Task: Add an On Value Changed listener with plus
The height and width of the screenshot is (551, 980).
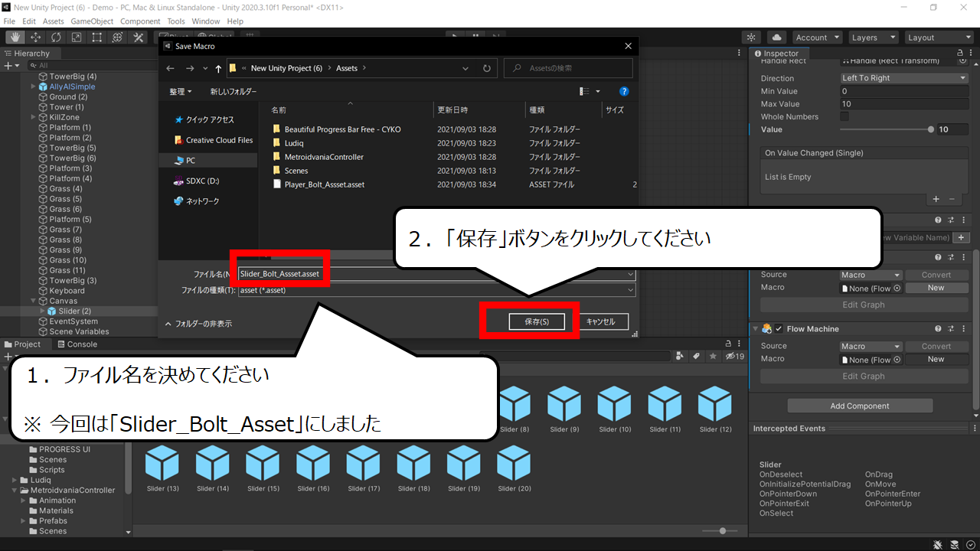Action: [936, 199]
